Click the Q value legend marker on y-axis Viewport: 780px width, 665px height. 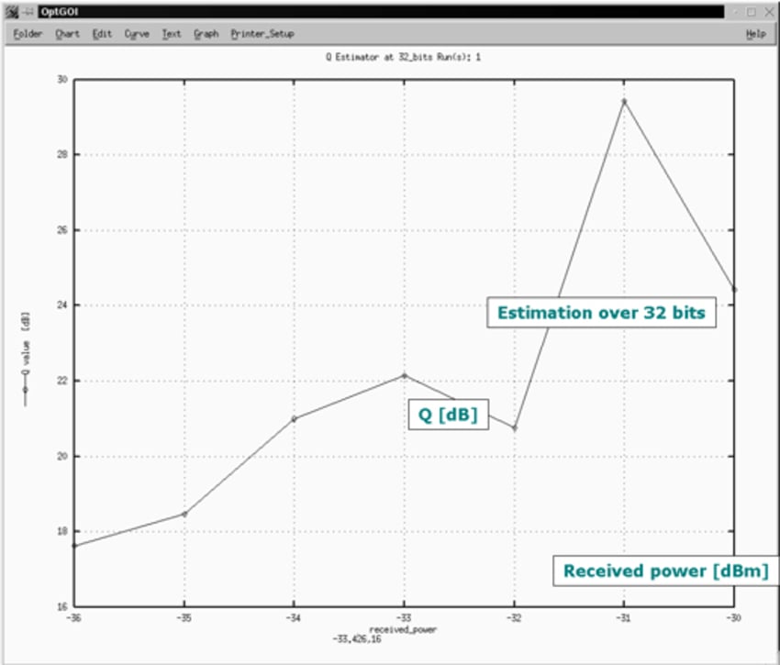coord(25,390)
